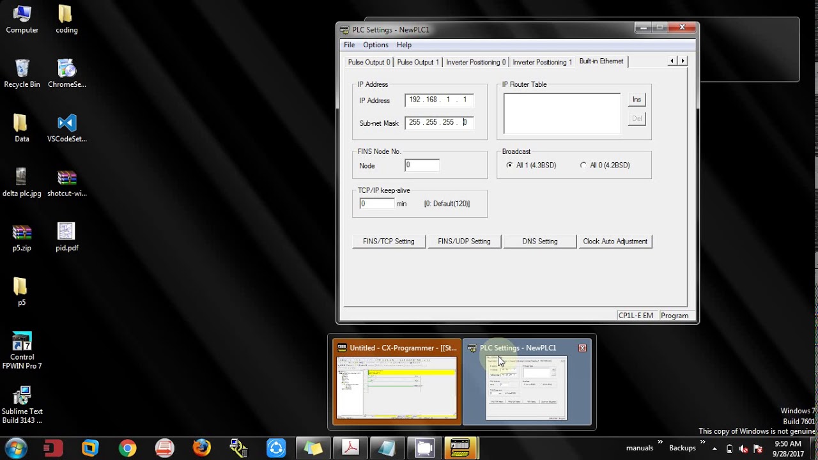Open the Data folder icon
818x460 pixels.
(22, 128)
